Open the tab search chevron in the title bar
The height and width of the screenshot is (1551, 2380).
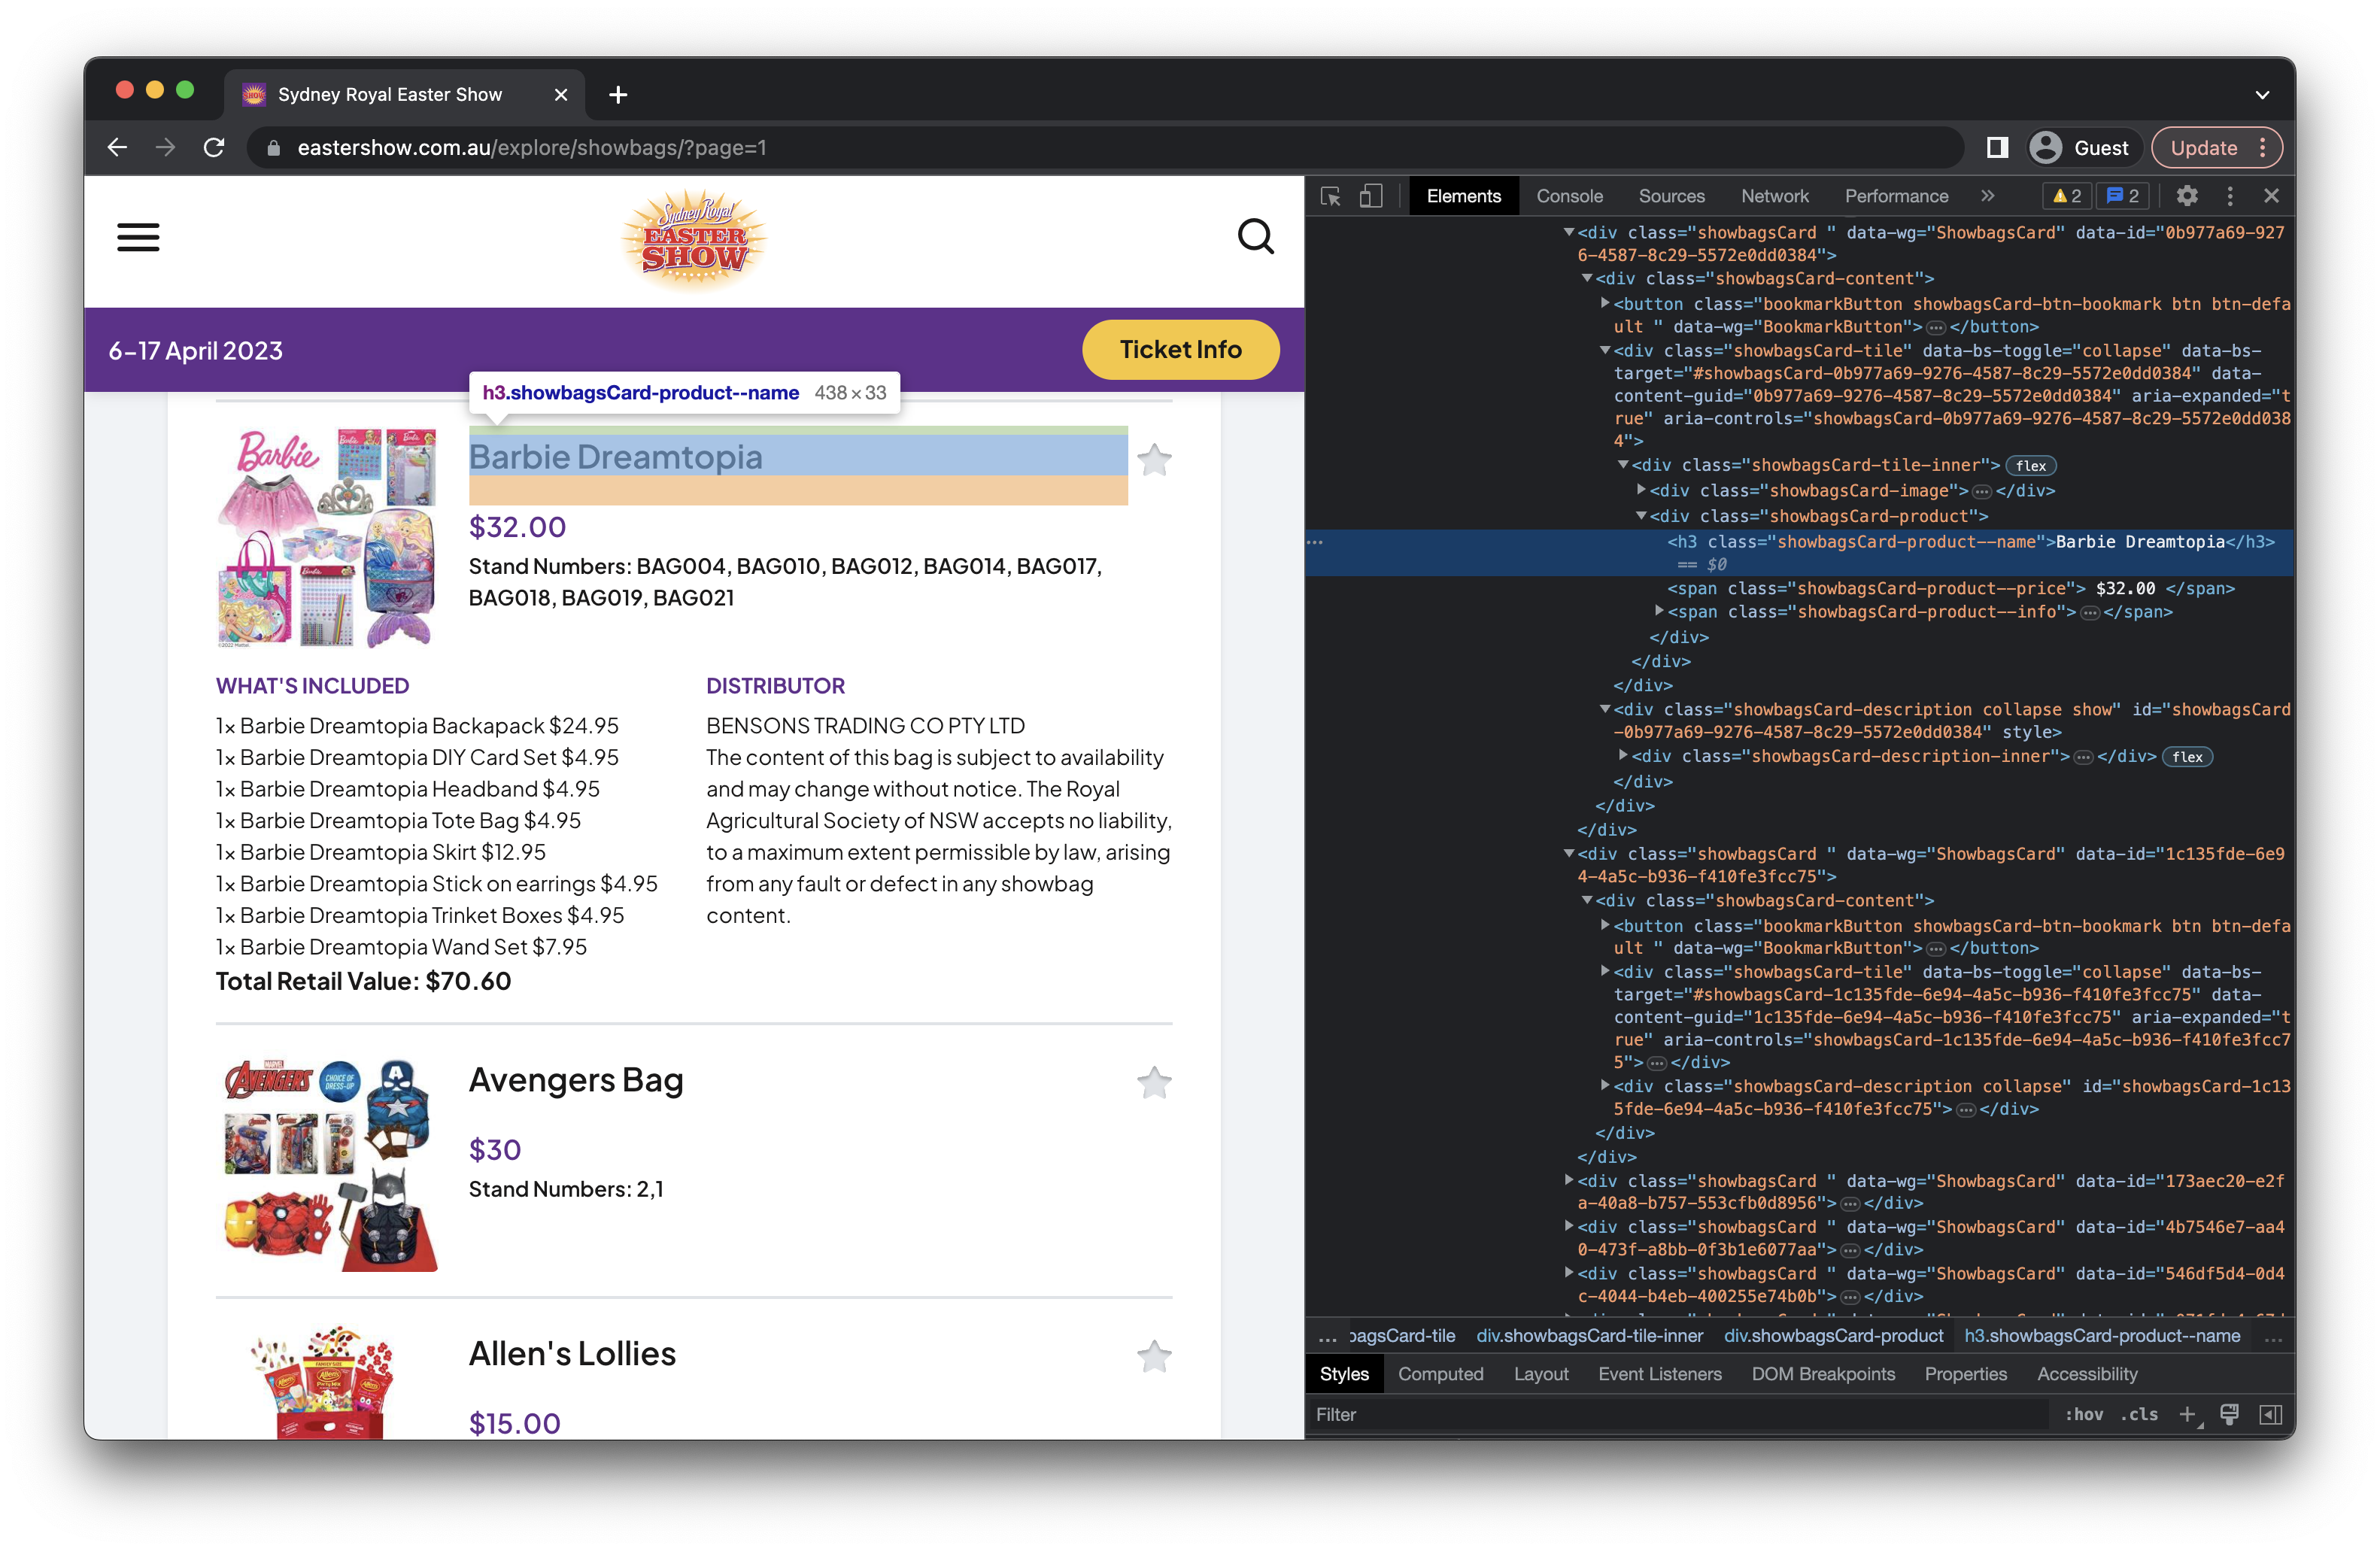point(2262,95)
